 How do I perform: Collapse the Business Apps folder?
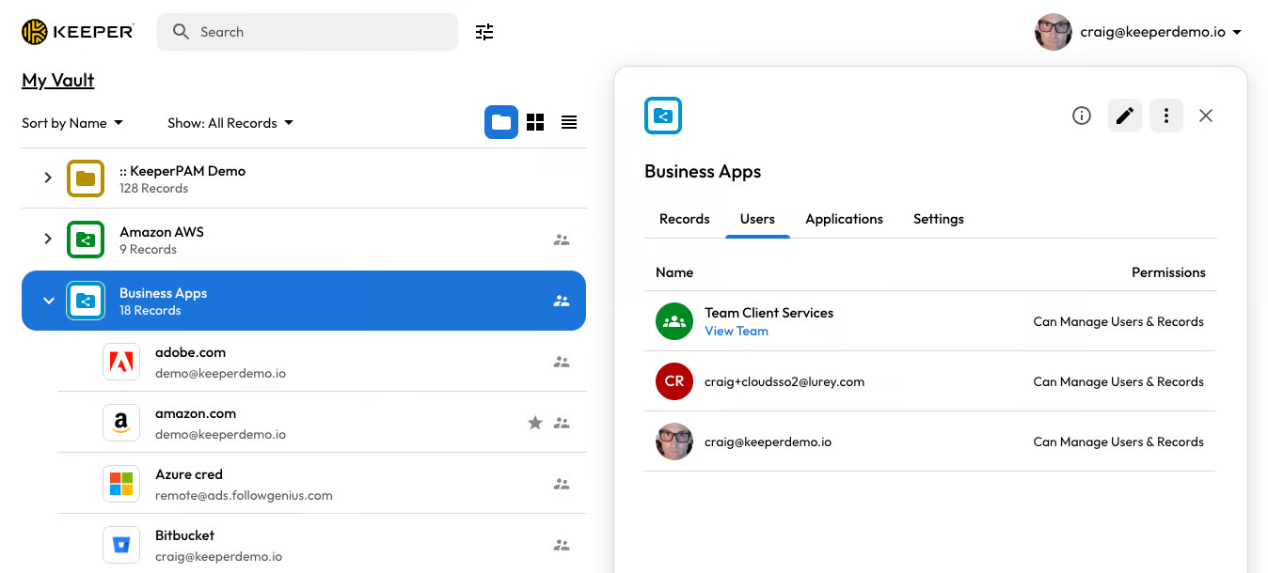49,301
